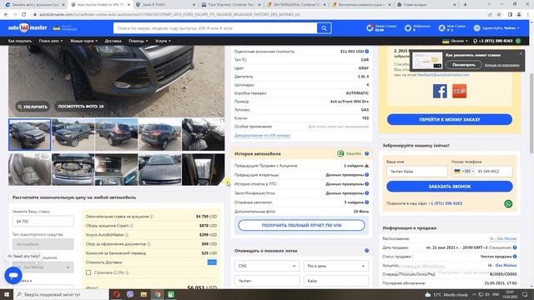The height and width of the screenshot is (300, 534).
Task: Bookmark page with the star icon
Action: point(499,15)
